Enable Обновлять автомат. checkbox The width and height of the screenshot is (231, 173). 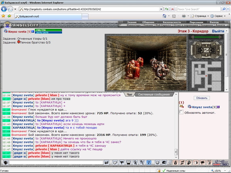click(x=181, y=112)
